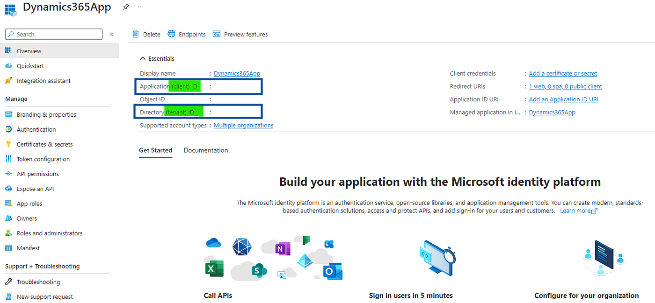Collapse the sidebar using double chevron
Viewport: 655px width, 303px height.
pos(112,34)
